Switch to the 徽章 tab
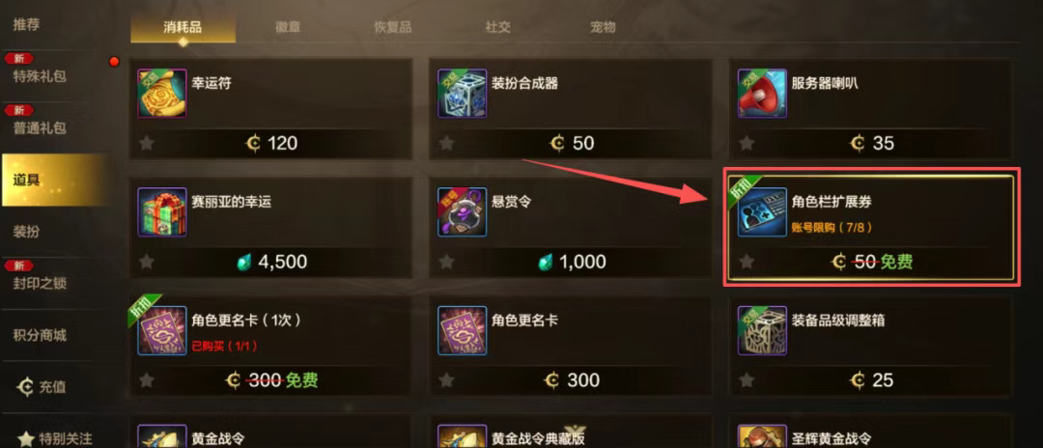Screen dimensions: 1043x448 point(288,27)
